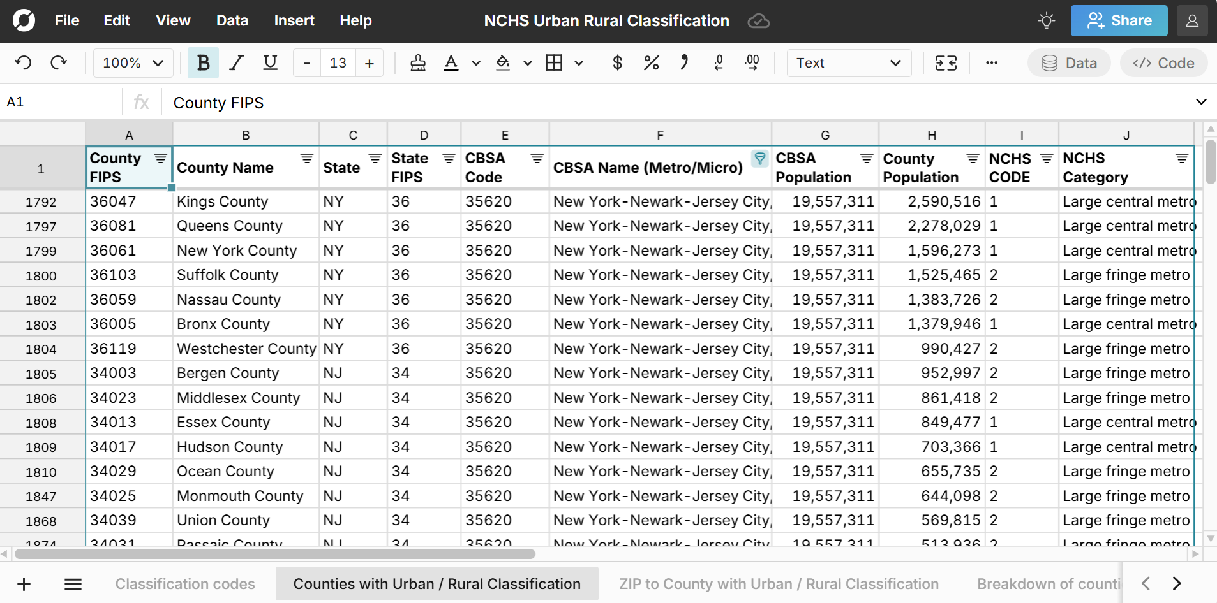Open the active filter on CBSA Name column
The image size is (1217, 603).
[759, 159]
